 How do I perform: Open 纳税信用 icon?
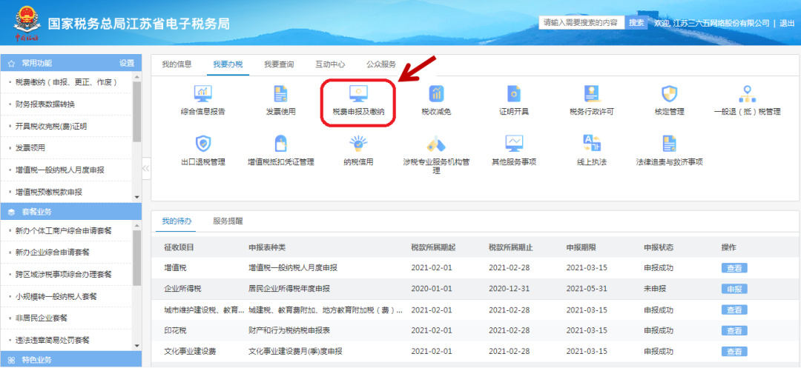(358, 143)
